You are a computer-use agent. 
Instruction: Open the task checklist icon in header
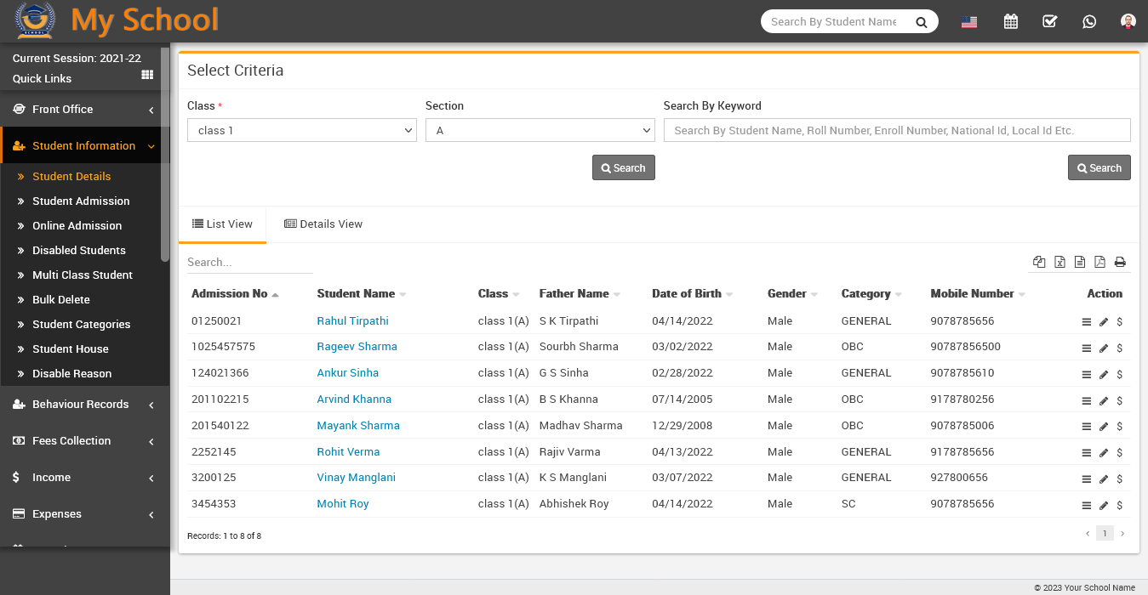click(1049, 22)
